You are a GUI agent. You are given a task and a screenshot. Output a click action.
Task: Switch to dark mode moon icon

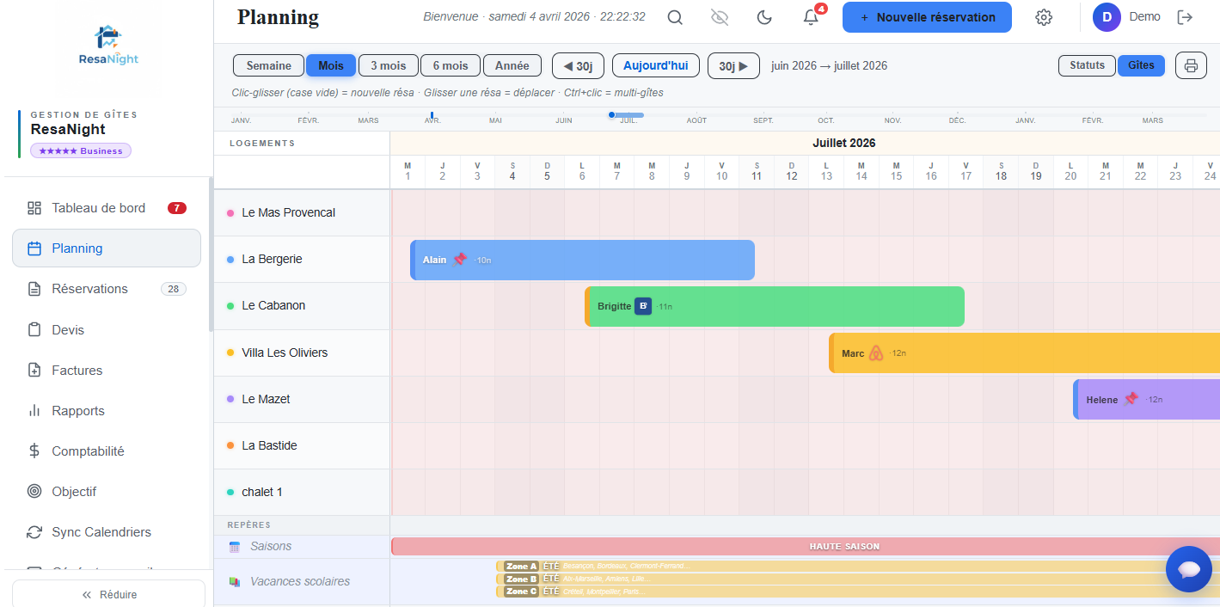click(764, 17)
